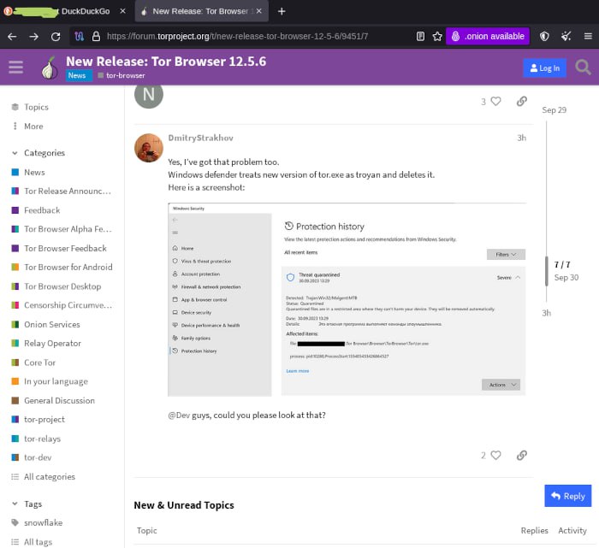Click the New Identity broom icon
This screenshot has width=599, height=548.
(566, 36)
